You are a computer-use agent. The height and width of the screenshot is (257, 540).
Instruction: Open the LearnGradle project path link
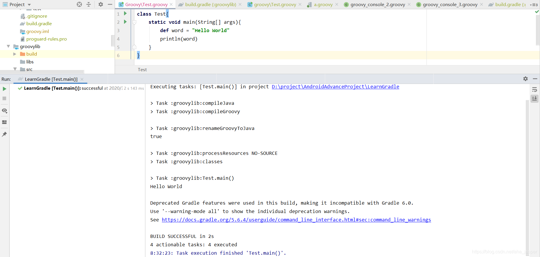tap(335, 87)
